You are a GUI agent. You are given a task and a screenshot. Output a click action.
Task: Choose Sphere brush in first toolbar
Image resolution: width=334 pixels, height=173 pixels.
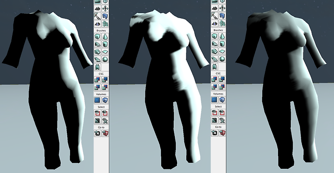pyautogui.click(x=105, y=59)
